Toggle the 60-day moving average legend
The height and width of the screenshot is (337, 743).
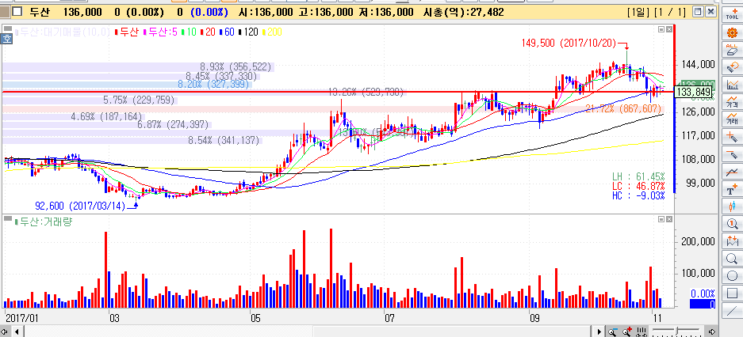point(228,32)
